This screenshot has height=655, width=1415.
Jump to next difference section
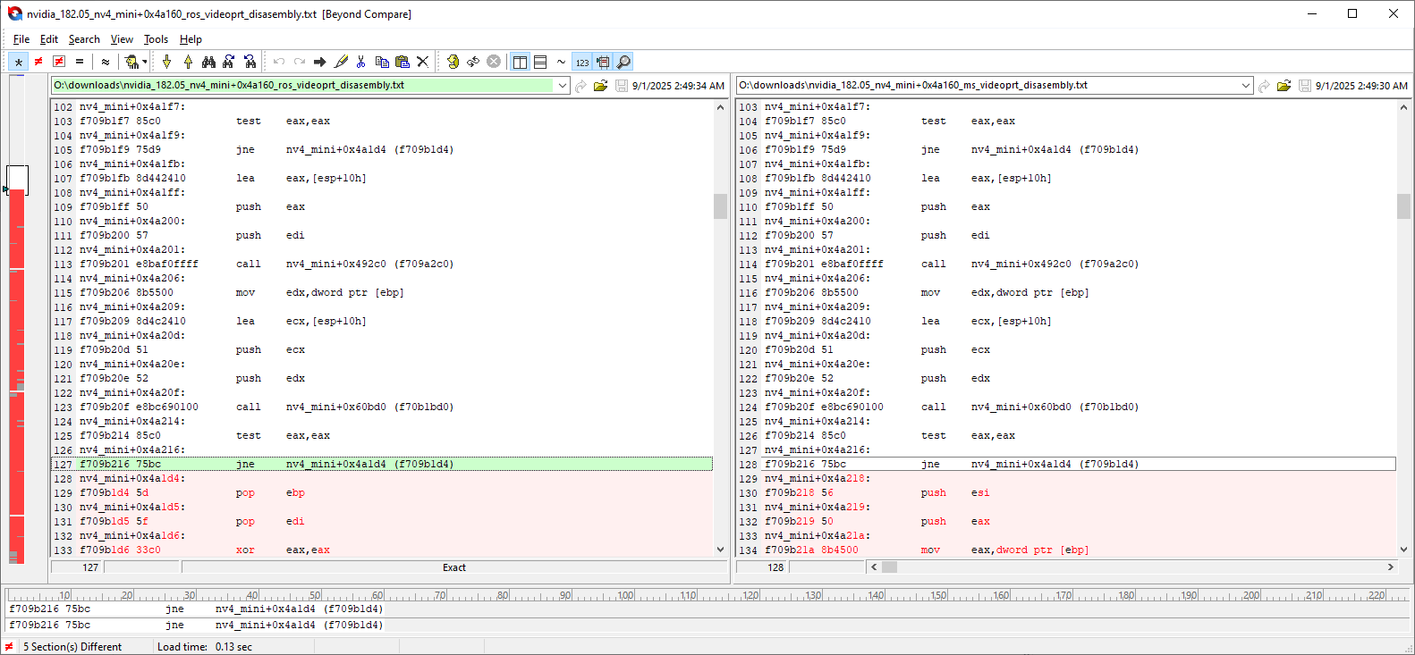click(166, 62)
